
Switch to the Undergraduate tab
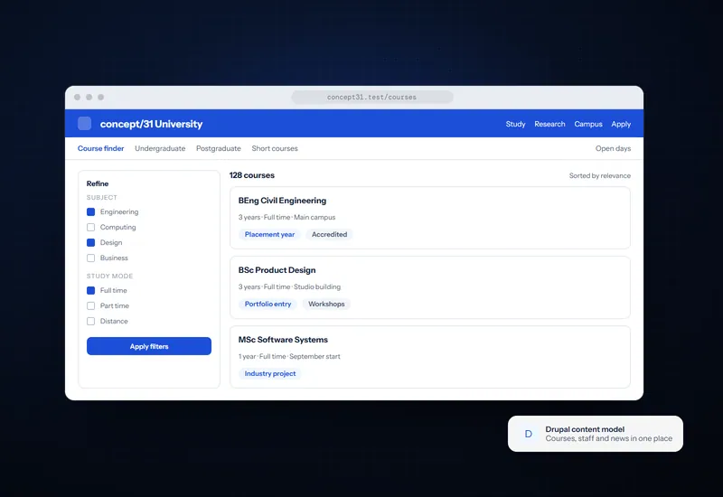coord(160,148)
